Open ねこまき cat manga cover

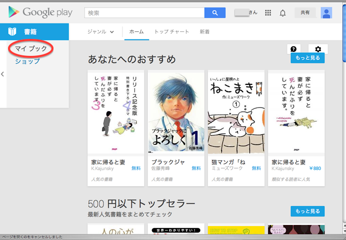pos(236,113)
